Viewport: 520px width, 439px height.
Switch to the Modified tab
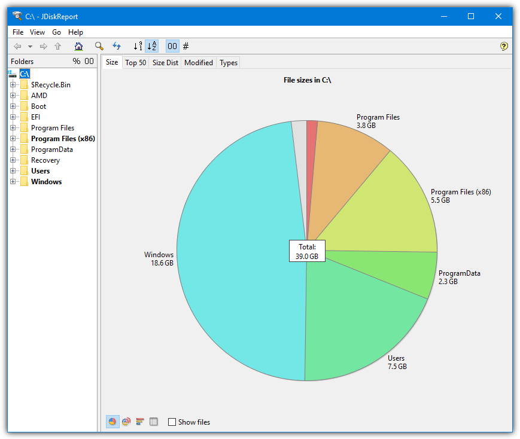coord(199,63)
